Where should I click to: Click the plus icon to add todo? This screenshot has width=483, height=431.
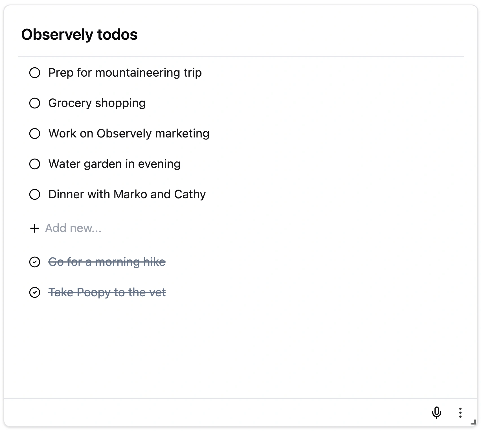tap(34, 228)
